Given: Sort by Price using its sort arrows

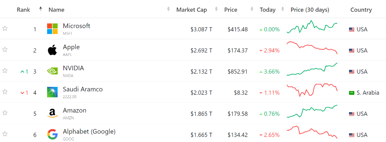Looking at the screenshot, I should (252, 9).
